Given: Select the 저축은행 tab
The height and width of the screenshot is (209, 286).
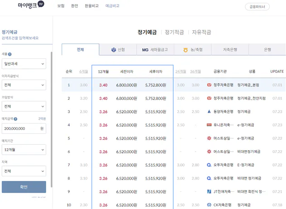Looking at the screenshot, I should coord(230,50).
